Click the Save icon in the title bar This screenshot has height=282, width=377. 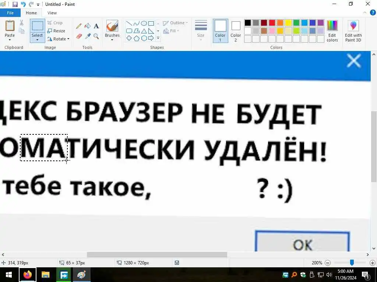(15, 4)
